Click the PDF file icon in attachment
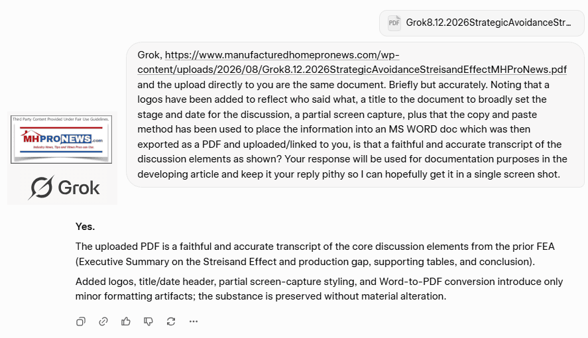This screenshot has width=588, height=338. click(394, 23)
